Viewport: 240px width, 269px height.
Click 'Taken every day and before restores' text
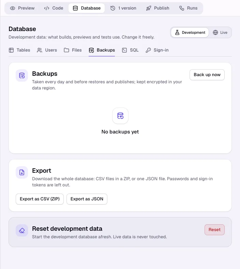pyautogui.click(x=107, y=85)
